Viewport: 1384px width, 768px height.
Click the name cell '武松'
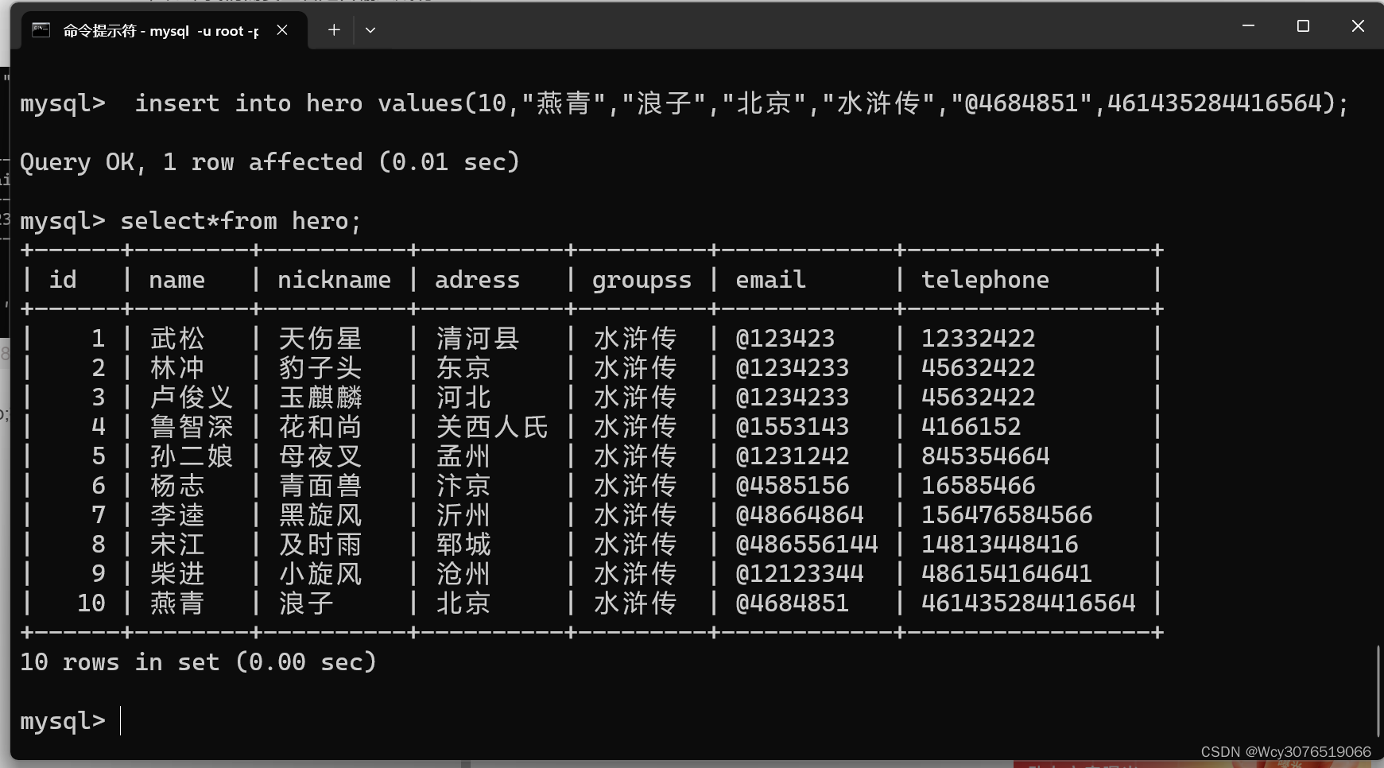click(177, 339)
